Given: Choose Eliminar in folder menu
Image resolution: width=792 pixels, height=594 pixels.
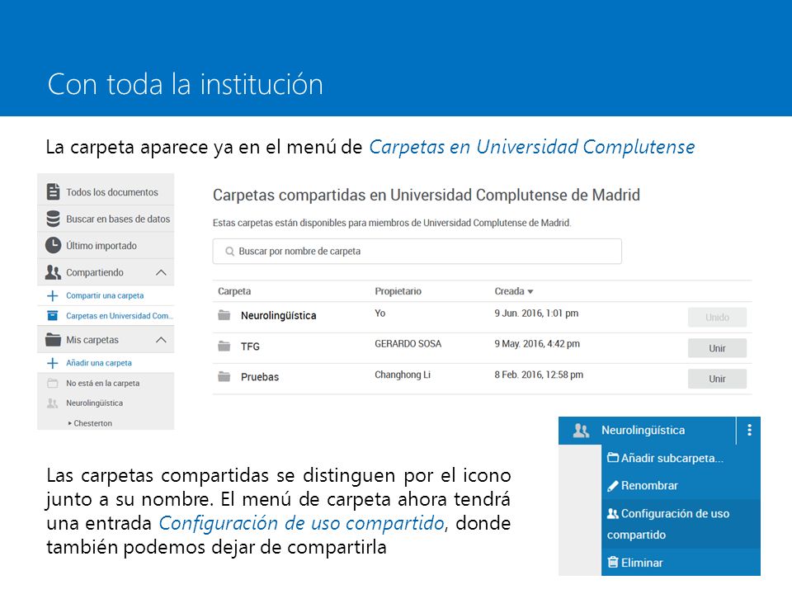Looking at the screenshot, I should click(681, 562).
